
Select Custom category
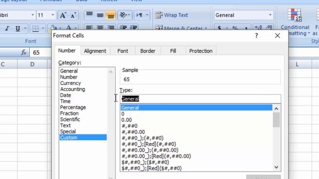point(83,138)
